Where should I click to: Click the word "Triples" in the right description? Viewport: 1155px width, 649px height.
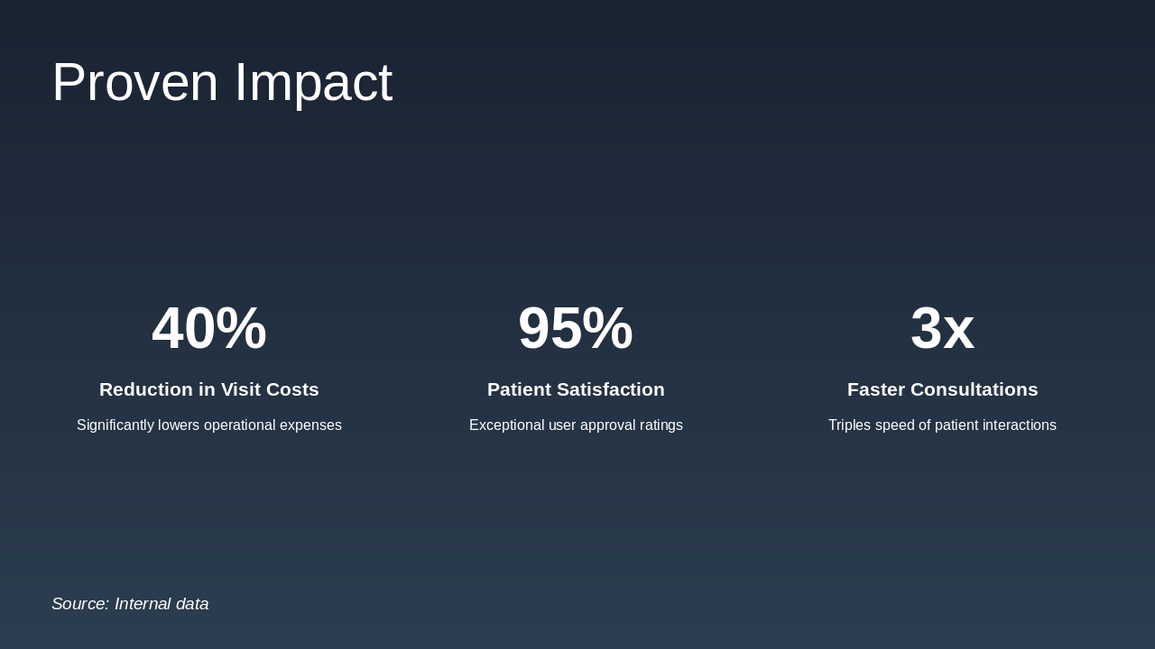click(850, 425)
